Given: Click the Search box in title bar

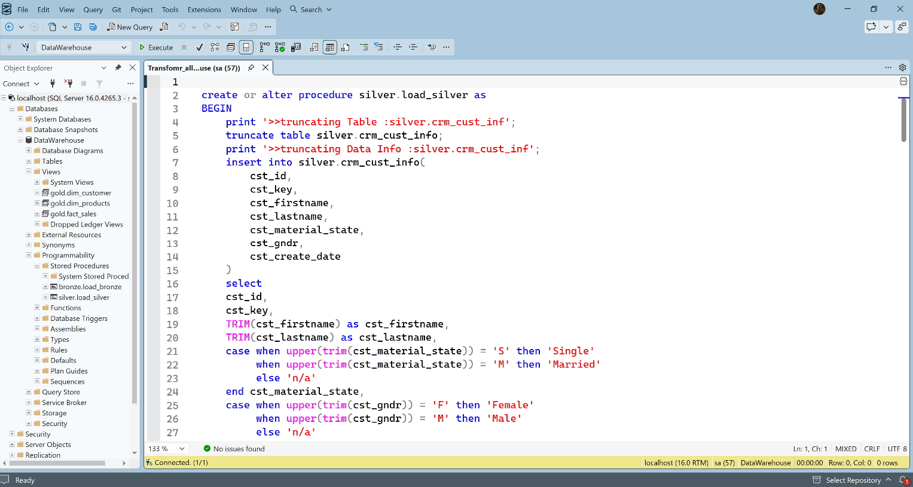Looking at the screenshot, I should pyautogui.click(x=311, y=10).
